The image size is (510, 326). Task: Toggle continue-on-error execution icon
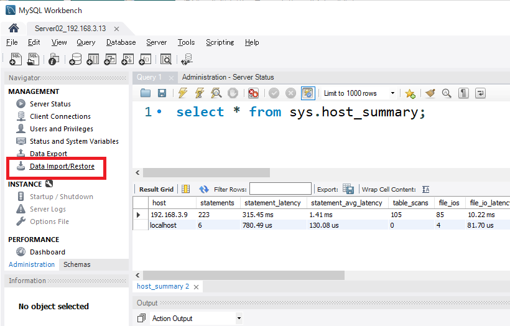(253, 93)
